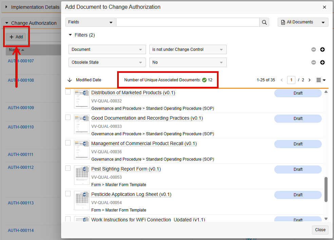Check Distribution of Marketed Products document
The height and width of the screenshot is (240, 334).
68,92
